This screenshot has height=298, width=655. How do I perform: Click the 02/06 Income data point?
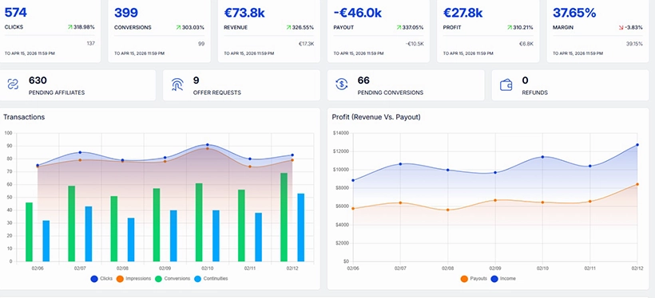tap(353, 180)
